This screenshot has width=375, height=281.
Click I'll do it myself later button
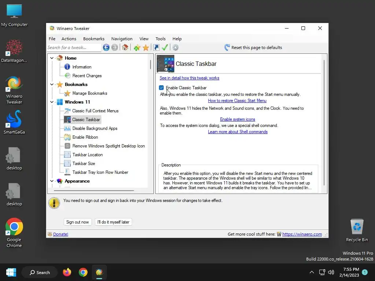(114, 222)
